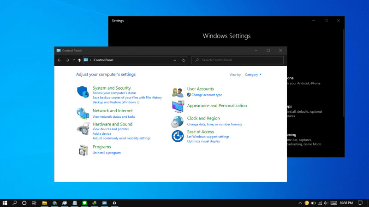The image size is (369, 207).
Task: Open Network and Internet category
Action: (x=113, y=110)
